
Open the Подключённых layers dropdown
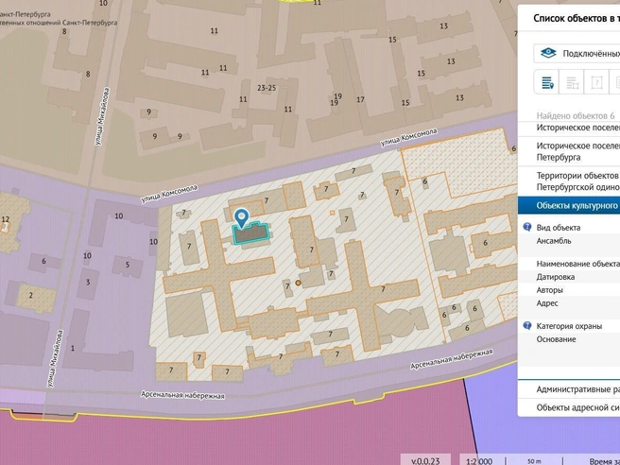pos(577,53)
